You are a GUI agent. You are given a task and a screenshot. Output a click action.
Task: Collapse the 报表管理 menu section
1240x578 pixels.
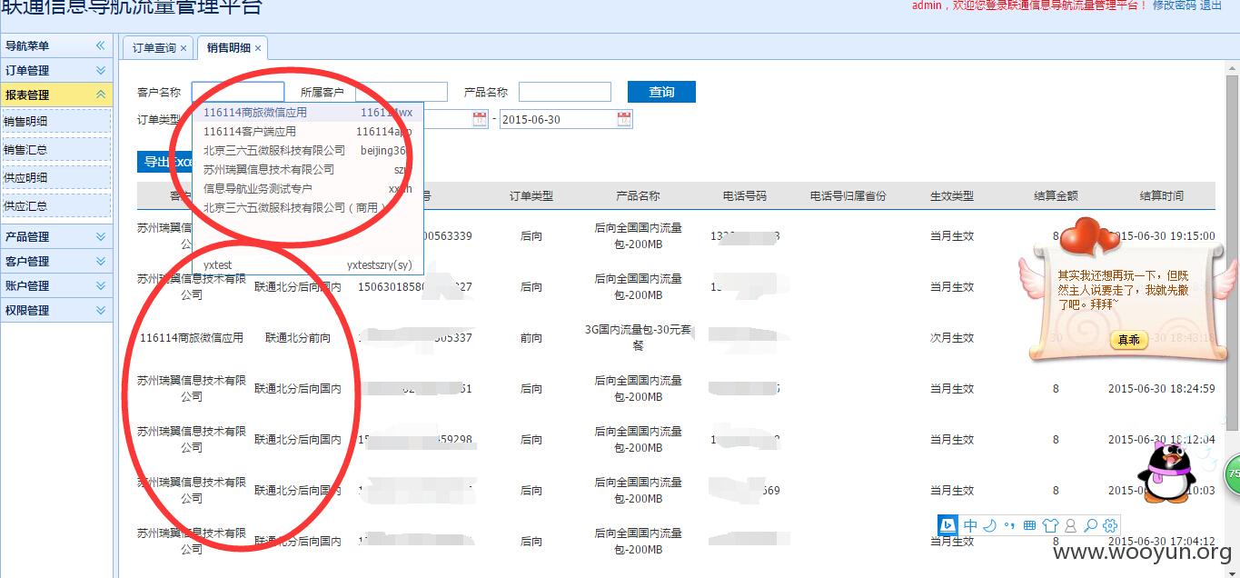click(x=56, y=95)
